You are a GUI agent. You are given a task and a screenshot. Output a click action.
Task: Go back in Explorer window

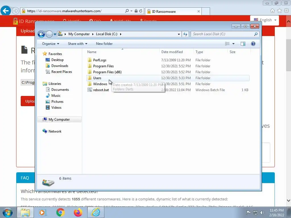click(41, 34)
